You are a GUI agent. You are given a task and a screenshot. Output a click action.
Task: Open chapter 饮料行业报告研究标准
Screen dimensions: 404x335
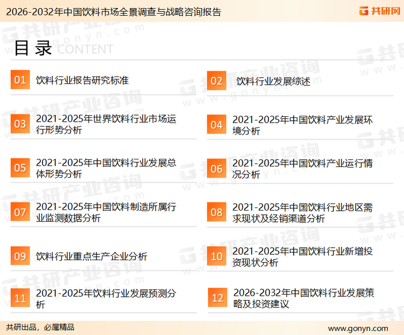pos(82,80)
